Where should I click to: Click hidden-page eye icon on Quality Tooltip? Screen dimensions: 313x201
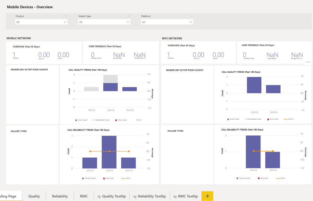(99, 196)
